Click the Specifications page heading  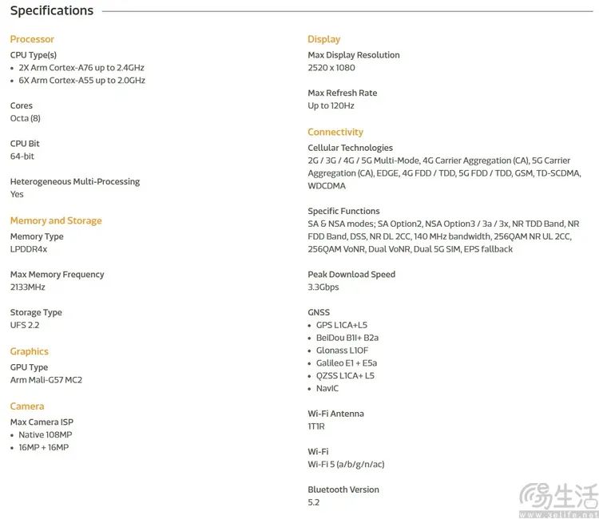click(x=52, y=11)
